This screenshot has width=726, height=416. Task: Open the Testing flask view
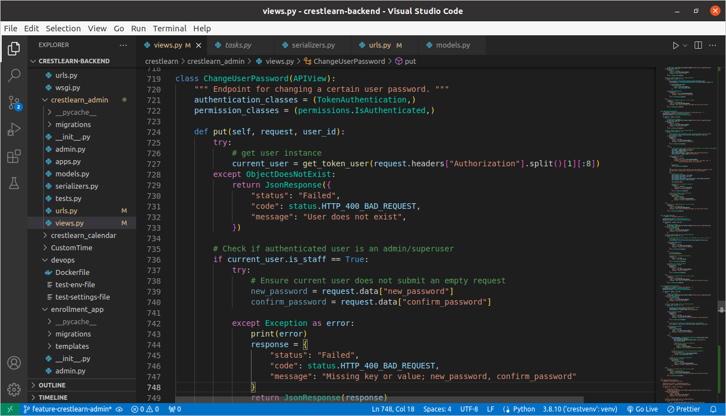(14, 183)
